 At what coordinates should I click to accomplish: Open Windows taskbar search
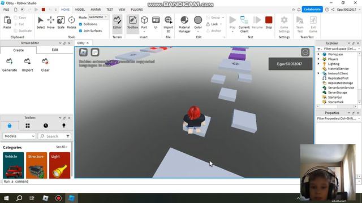[19, 198]
